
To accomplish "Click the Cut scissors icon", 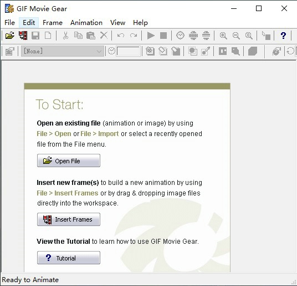I will [65, 36].
